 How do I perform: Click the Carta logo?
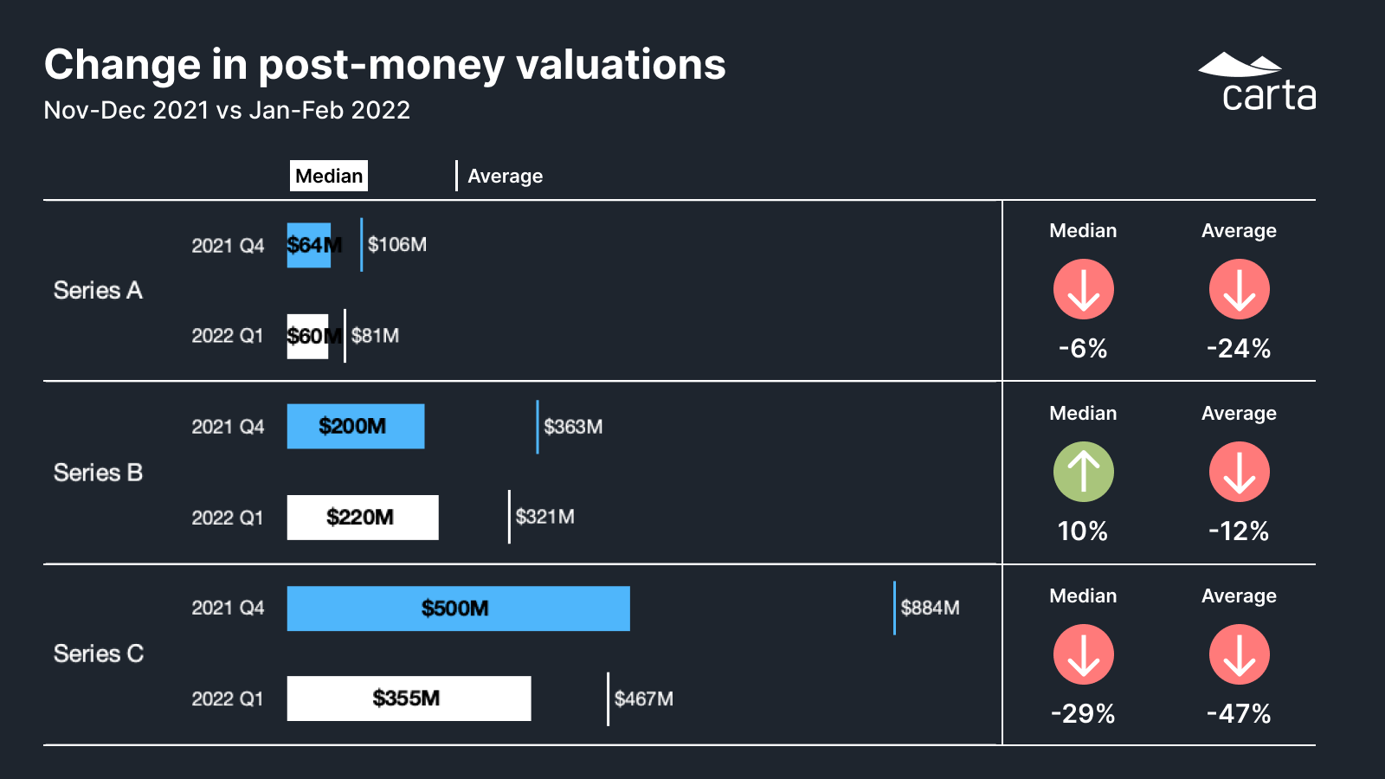pyautogui.click(x=1258, y=83)
